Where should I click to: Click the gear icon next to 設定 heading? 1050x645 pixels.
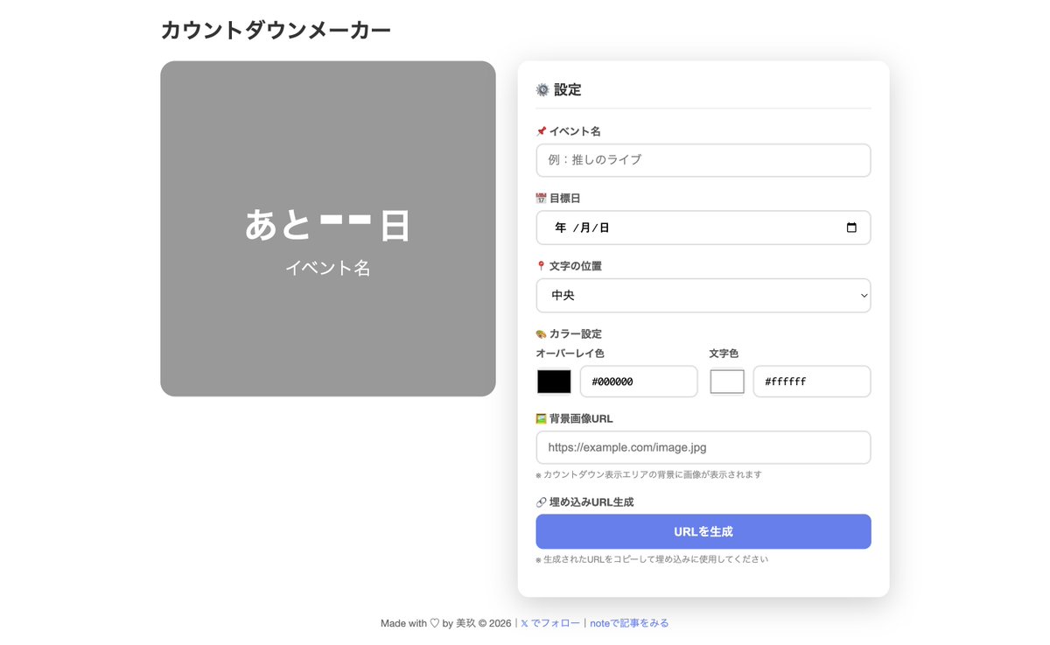pos(541,88)
